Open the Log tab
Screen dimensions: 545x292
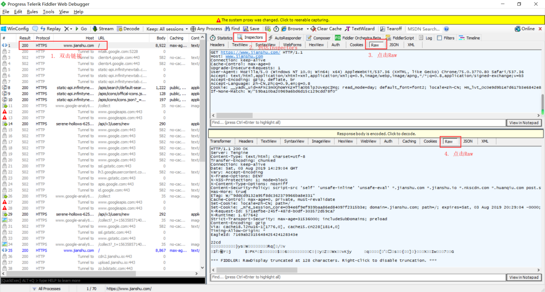tap(425, 38)
